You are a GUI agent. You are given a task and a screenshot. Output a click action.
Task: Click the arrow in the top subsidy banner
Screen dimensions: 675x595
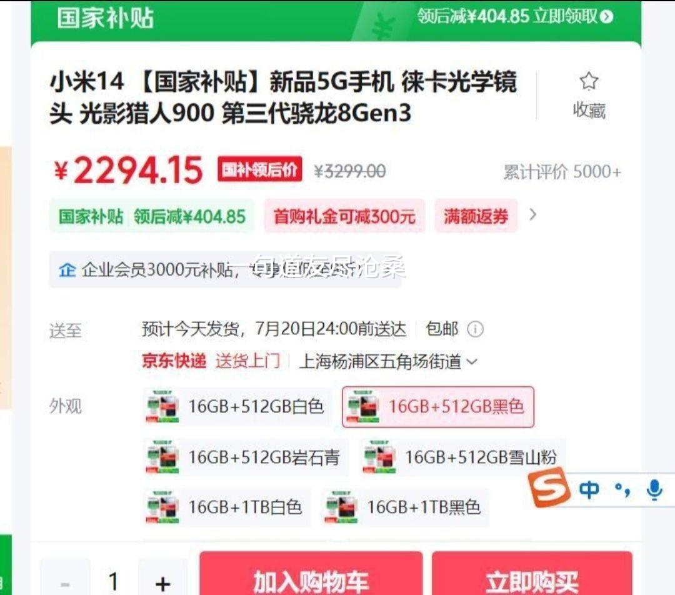point(606,16)
